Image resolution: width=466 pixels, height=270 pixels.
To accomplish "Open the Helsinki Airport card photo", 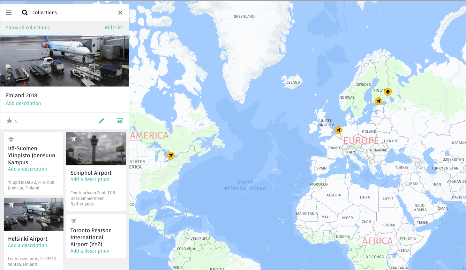I will coord(33,215).
